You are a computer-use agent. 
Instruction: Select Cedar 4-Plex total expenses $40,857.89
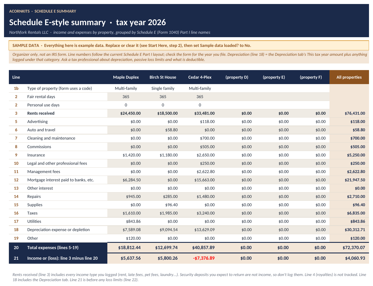pos(200,248)
